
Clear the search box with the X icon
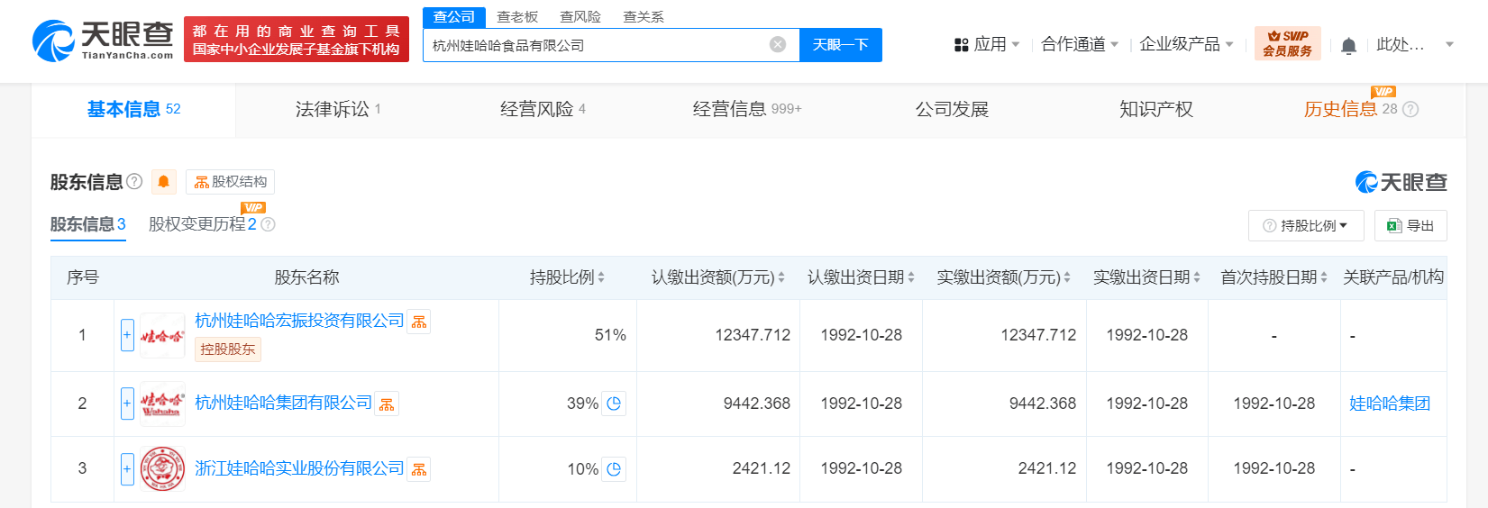tap(778, 44)
